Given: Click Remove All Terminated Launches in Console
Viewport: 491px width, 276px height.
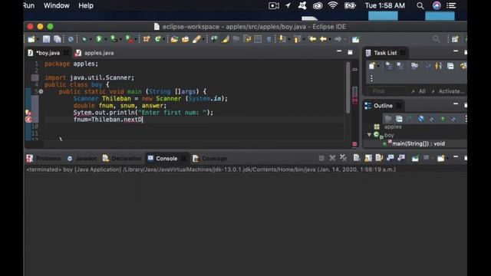Looking at the screenshot, I should [343, 158].
